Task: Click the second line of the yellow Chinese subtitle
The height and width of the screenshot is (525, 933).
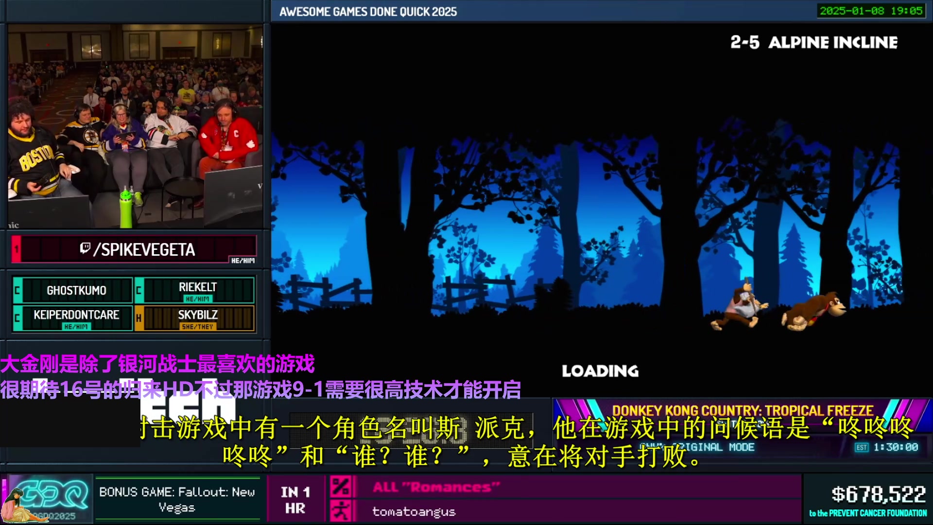Action: [x=462, y=456]
